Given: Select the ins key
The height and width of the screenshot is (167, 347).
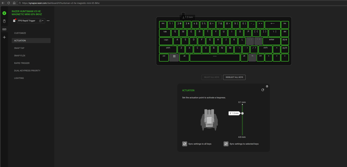Looking at the screenshot, I should pos(285,25).
